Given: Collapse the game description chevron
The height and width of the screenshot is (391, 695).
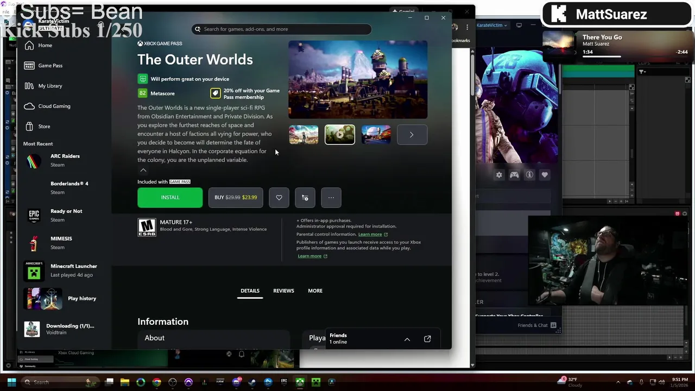Looking at the screenshot, I should click(x=143, y=171).
